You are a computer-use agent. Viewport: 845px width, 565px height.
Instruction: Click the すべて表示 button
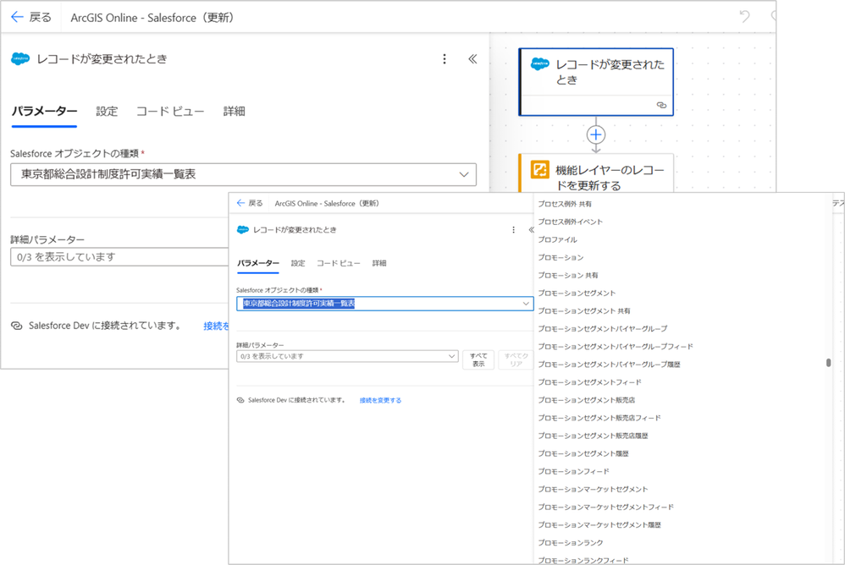478,360
